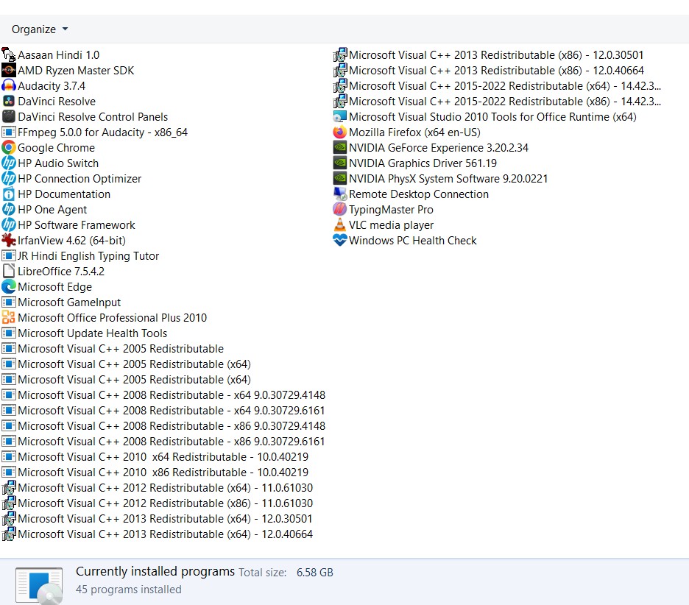
Task: Select JR Hindi English Typing Tutor
Action: pos(88,256)
